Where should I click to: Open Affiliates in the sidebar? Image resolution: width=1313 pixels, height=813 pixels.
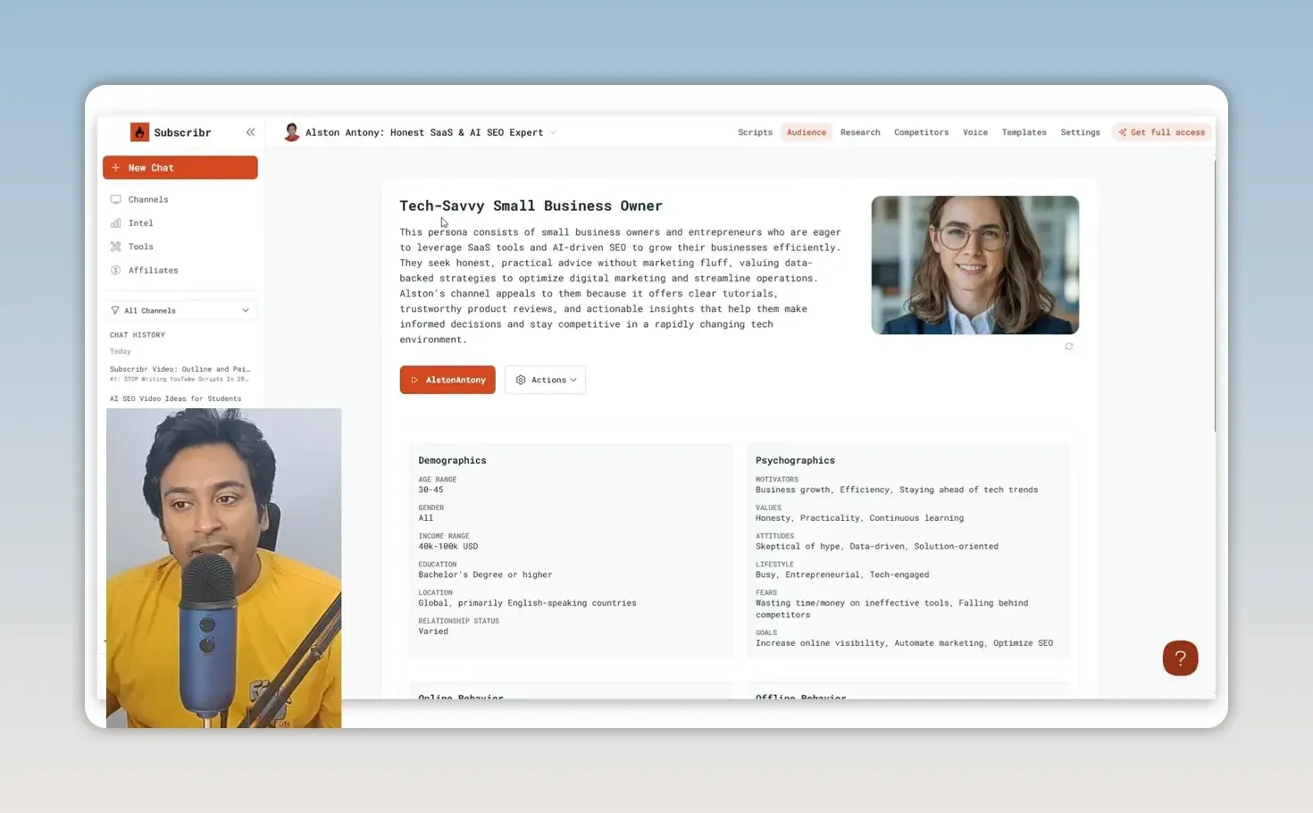click(154, 270)
